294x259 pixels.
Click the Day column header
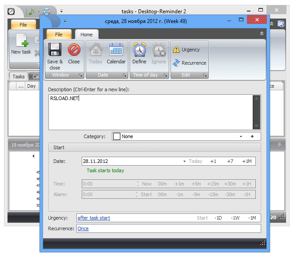coord(32,86)
